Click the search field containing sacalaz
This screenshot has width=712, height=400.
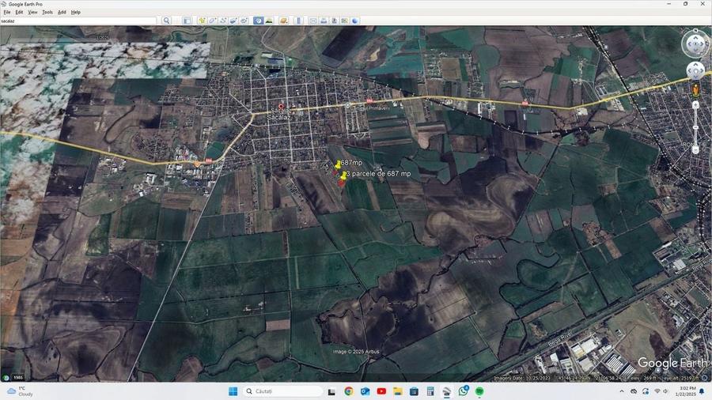pyautogui.click(x=79, y=21)
